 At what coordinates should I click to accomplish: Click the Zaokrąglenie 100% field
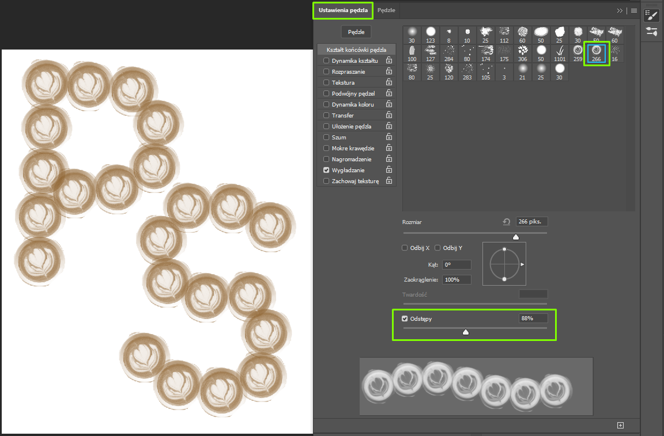click(x=456, y=280)
